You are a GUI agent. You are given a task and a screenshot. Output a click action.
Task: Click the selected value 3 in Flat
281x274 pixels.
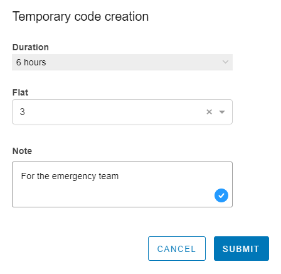pos(23,112)
